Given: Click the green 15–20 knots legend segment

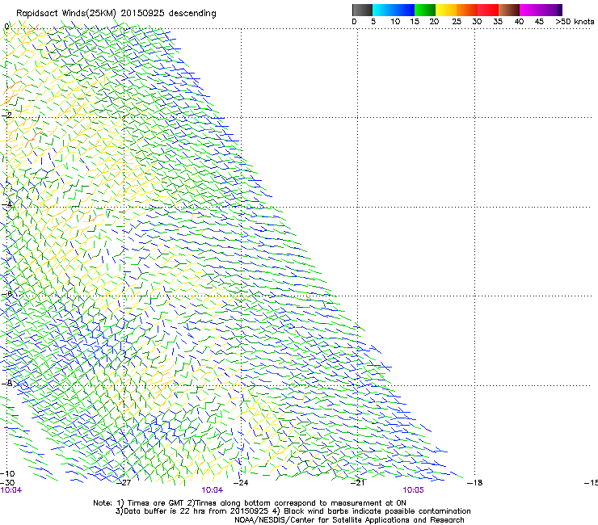Looking at the screenshot, I should [425, 10].
